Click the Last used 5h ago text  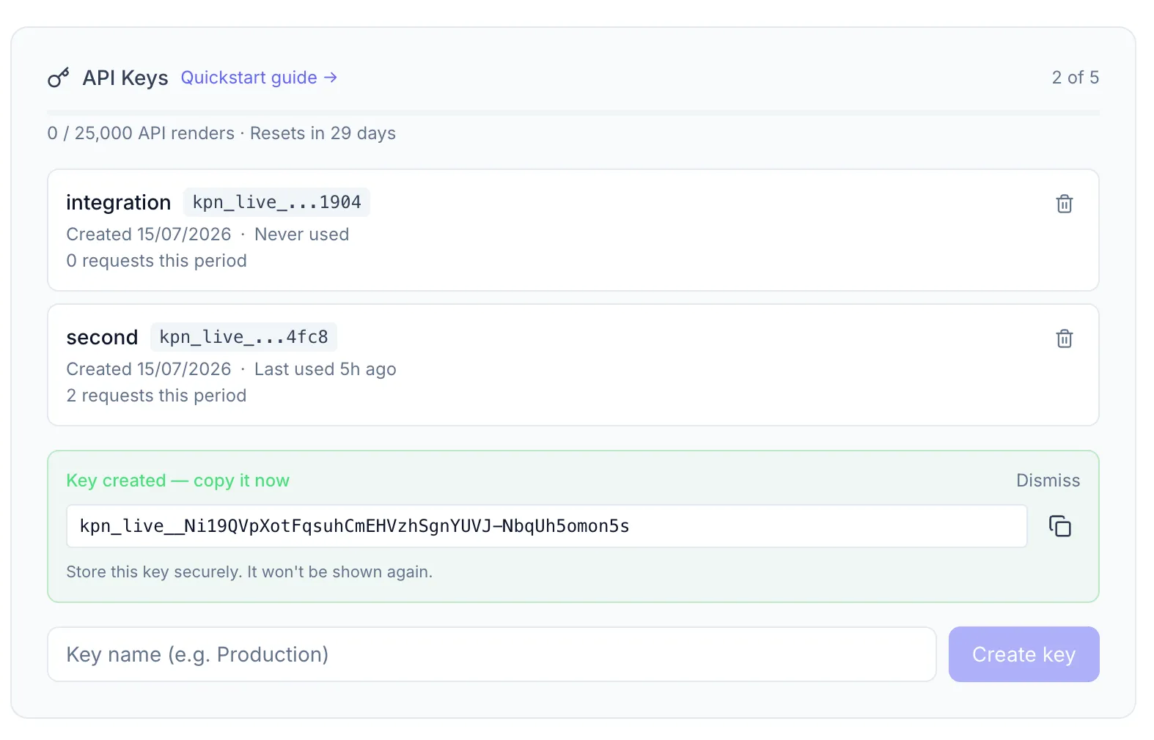325,369
